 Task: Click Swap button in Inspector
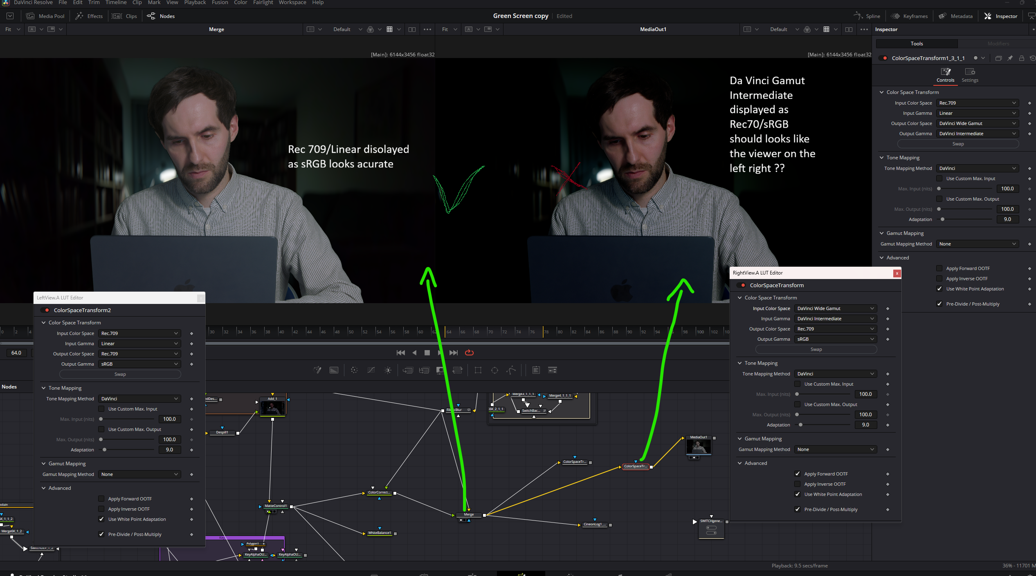coord(957,144)
